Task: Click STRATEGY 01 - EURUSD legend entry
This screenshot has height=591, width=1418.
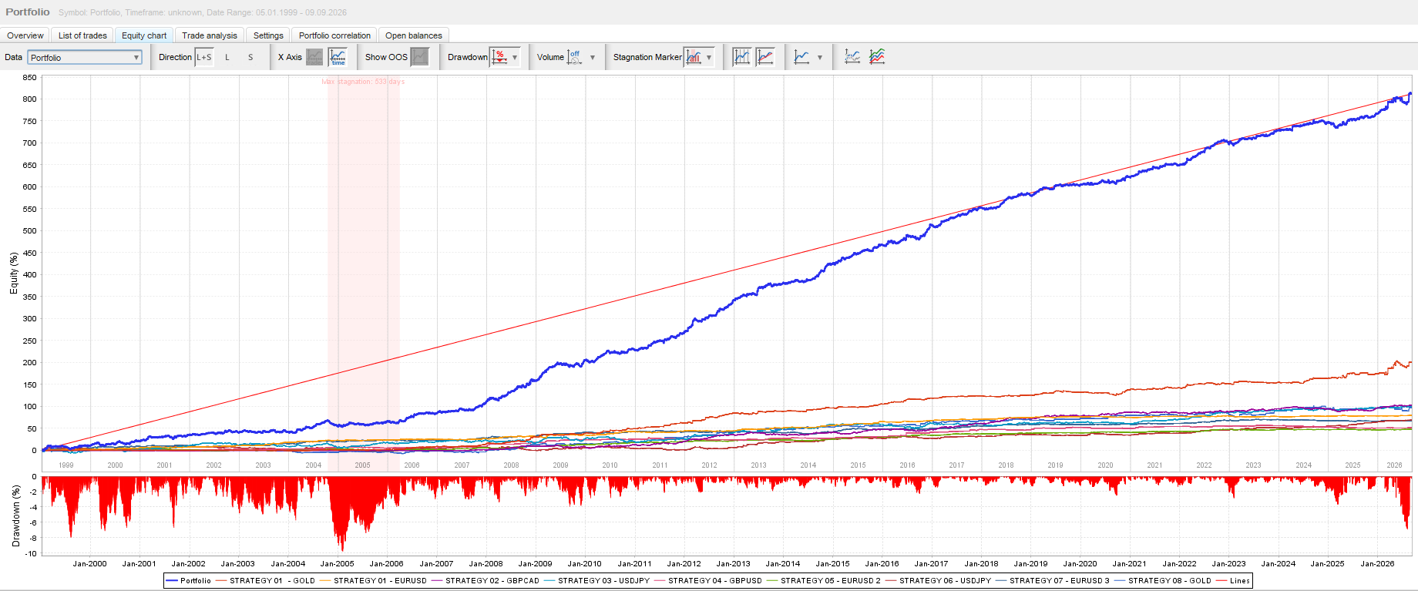Action: pyautogui.click(x=374, y=581)
